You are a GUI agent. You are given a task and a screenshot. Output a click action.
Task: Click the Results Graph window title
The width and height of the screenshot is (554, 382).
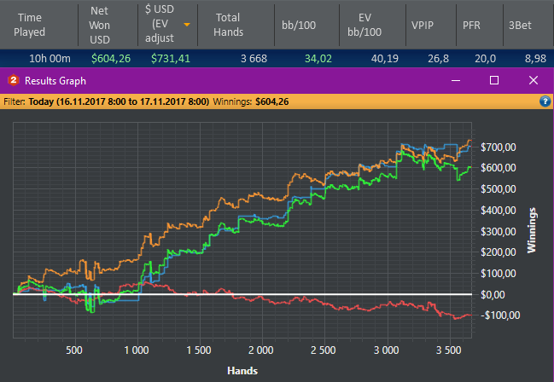(55, 81)
